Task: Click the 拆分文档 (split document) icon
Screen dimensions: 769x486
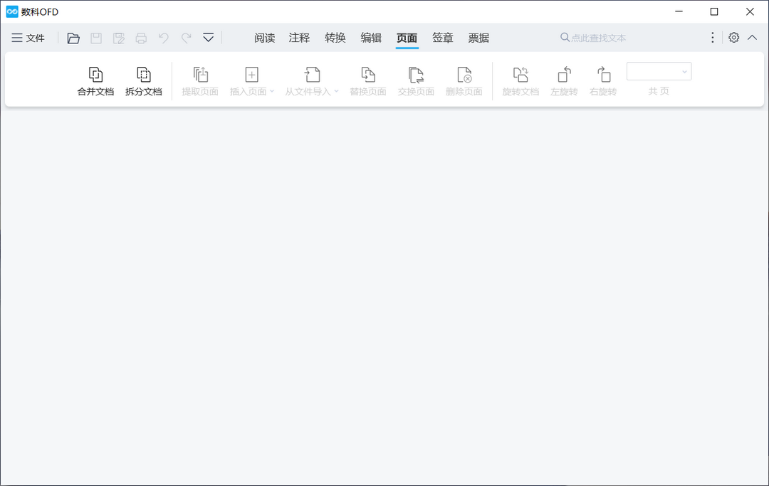Action: point(143,75)
